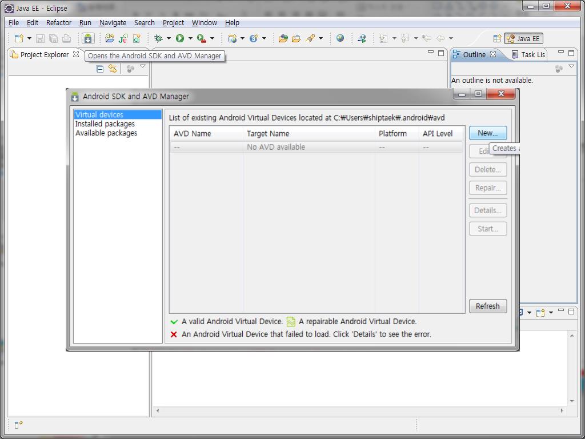
Task: Click the status bar icon at bottom left
Action: [x=18, y=425]
